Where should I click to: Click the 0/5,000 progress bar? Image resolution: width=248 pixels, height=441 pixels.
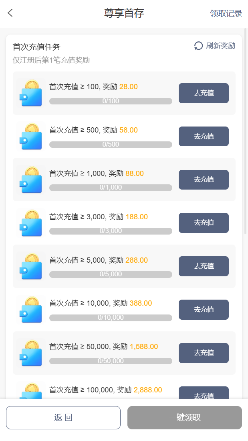pyautogui.click(x=111, y=274)
